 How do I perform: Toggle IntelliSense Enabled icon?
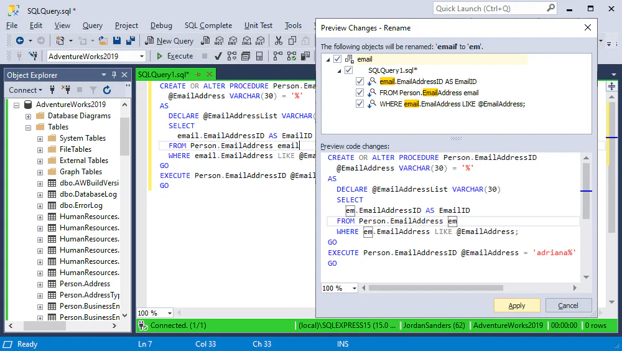pos(259,56)
